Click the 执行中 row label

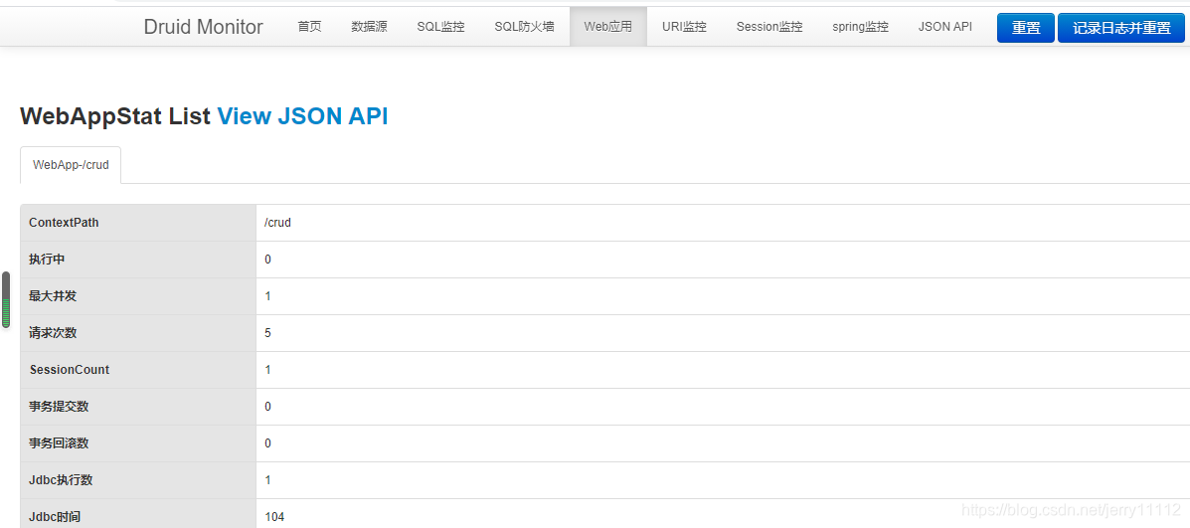(x=47, y=260)
